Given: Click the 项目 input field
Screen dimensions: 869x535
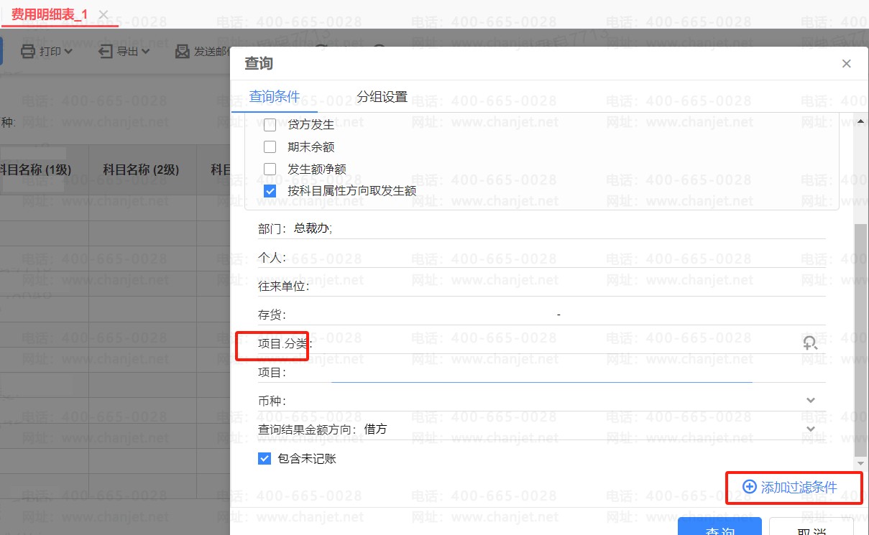Looking at the screenshot, I should [542, 372].
